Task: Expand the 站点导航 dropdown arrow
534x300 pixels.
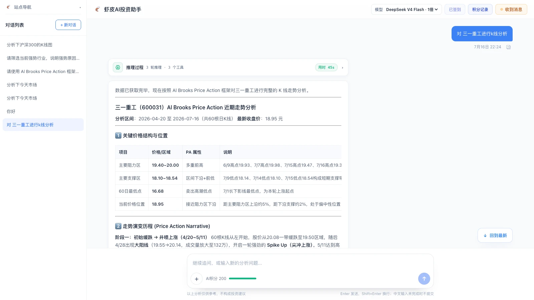Action: pyautogui.click(x=80, y=7)
